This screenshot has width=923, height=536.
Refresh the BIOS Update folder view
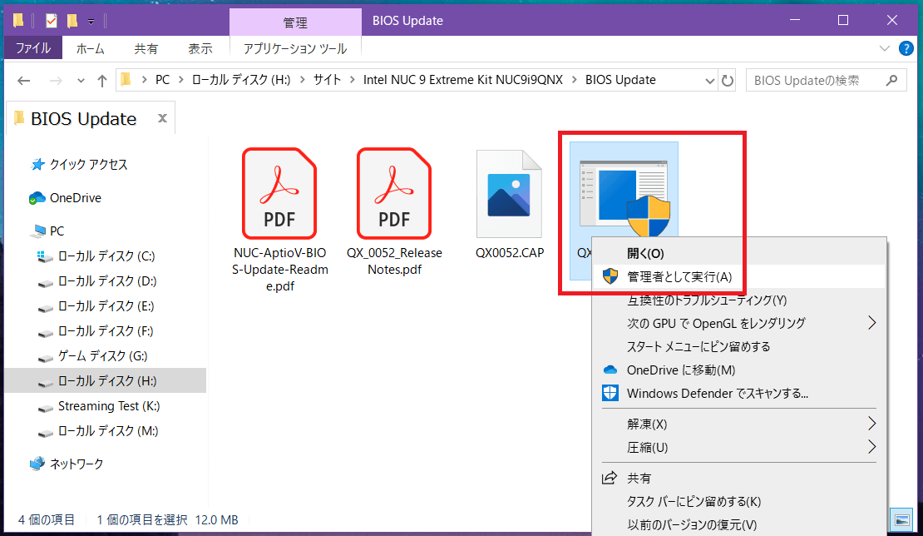click(728, 80)
